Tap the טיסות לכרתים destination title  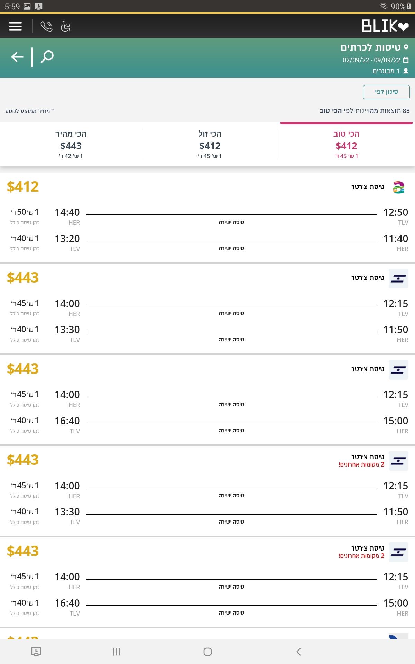pyautogui.click(x=370, y=47)
